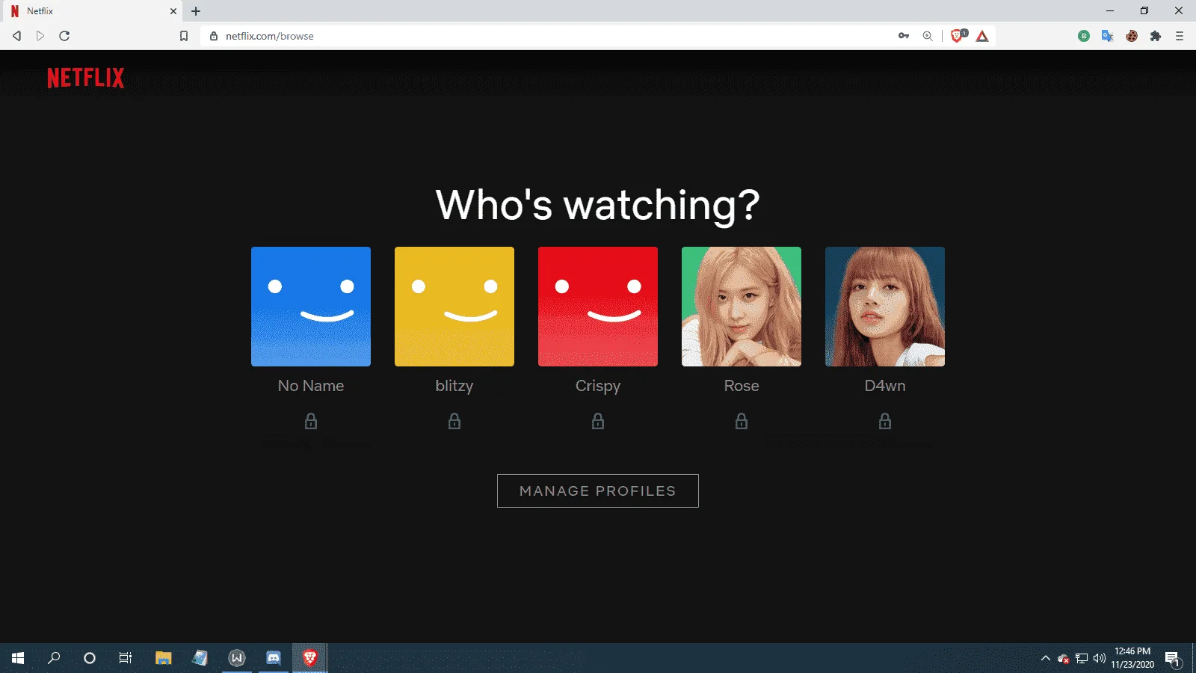The height and width of the screenshot is (673, 1196).
Task: Open the Brave Rewards triangle icon
Action: click(x=982, y=36)
